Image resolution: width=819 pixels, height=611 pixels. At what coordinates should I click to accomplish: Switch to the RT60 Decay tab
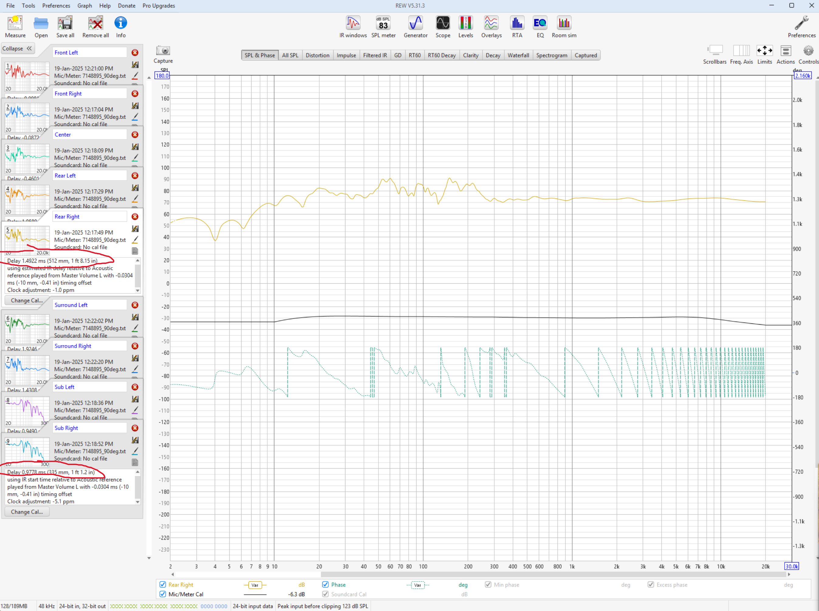tap(442, 55)
